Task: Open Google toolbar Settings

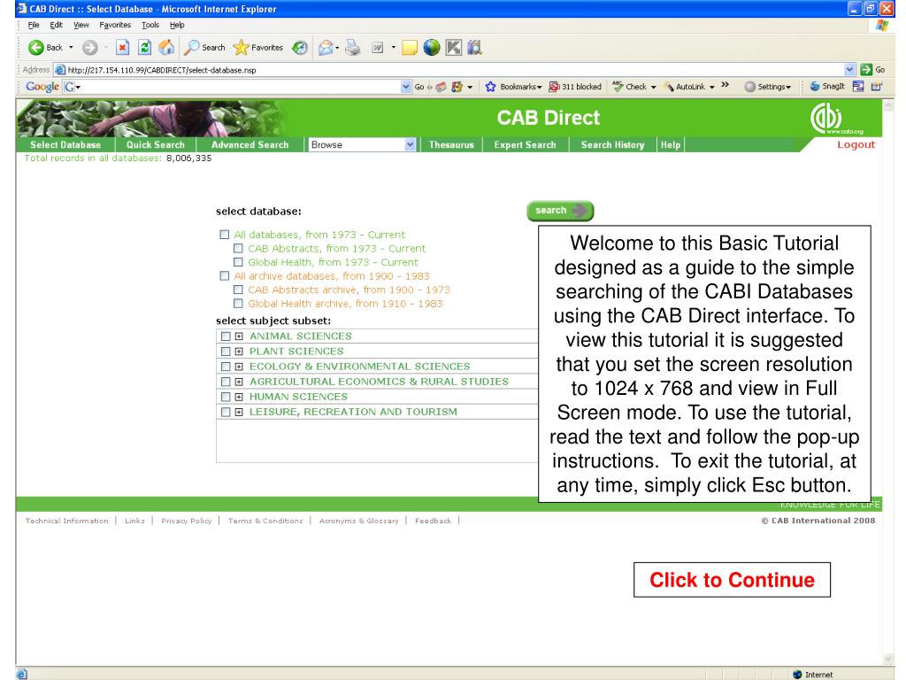Action: pos(767,87)
